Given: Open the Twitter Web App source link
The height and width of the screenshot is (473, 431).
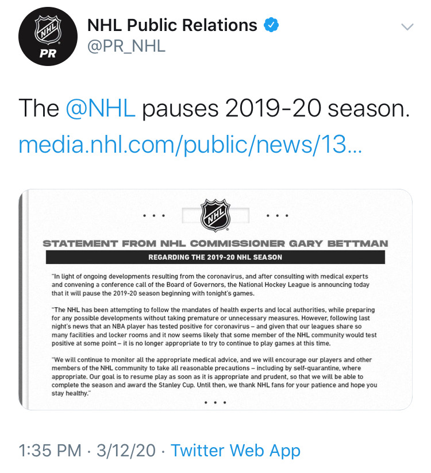Looking at the screenshot, I should pos(236,451).
